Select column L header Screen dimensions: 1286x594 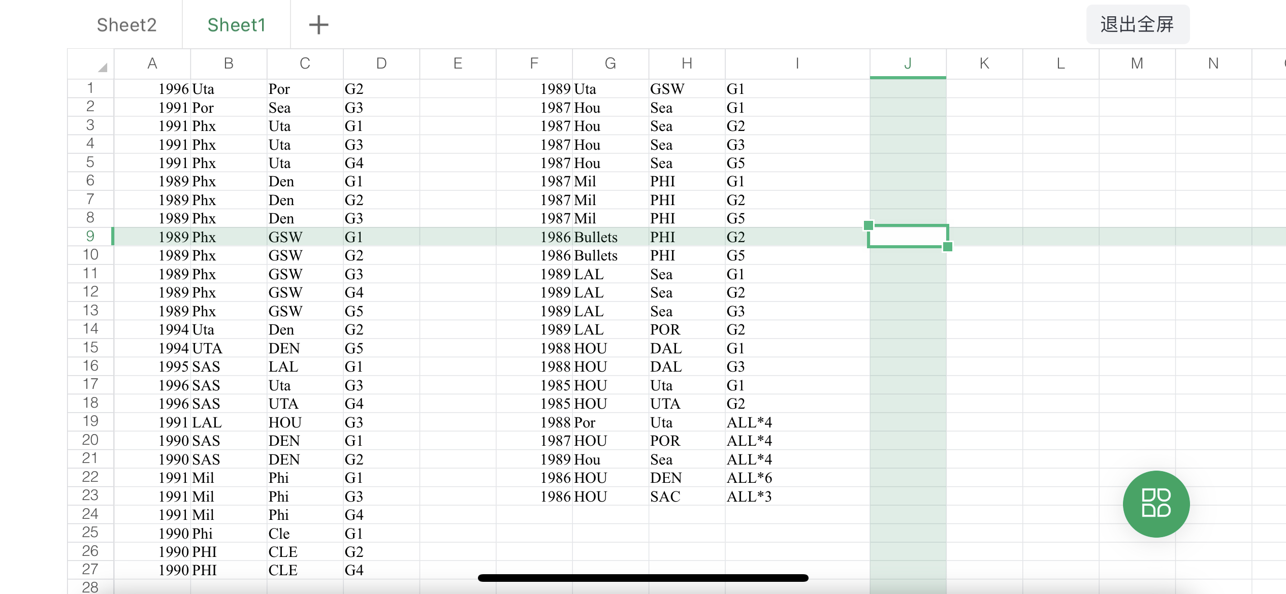pyautogui.click(x=1060, y=63)
